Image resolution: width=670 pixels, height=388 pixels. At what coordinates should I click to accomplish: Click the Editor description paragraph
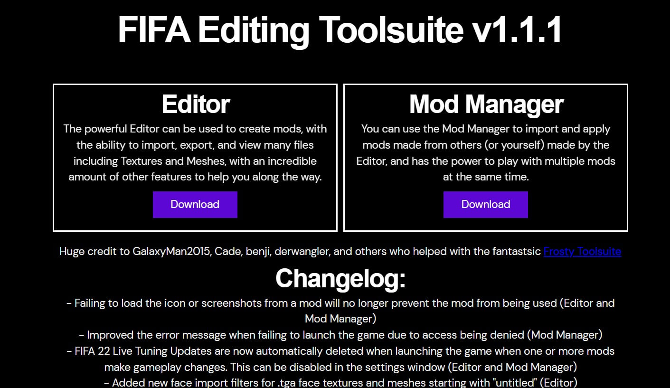point(195,153)
